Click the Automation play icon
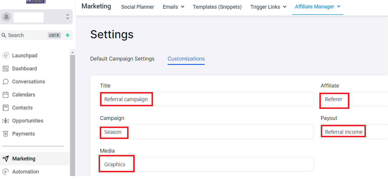The width and height of the screenshot is (388, 181). pos(6,172)
